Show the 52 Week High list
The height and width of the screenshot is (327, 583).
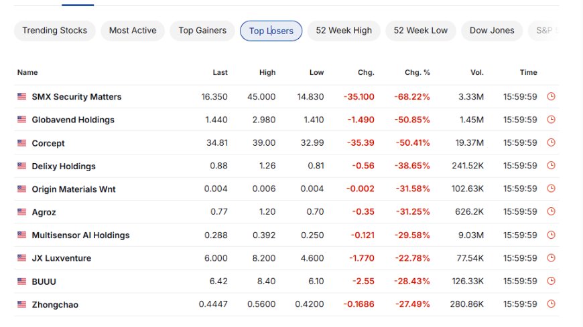344,31
